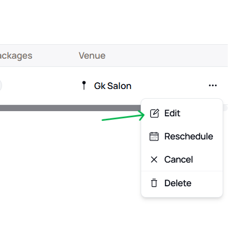Click the green arrow annotation

coord(123,116)
